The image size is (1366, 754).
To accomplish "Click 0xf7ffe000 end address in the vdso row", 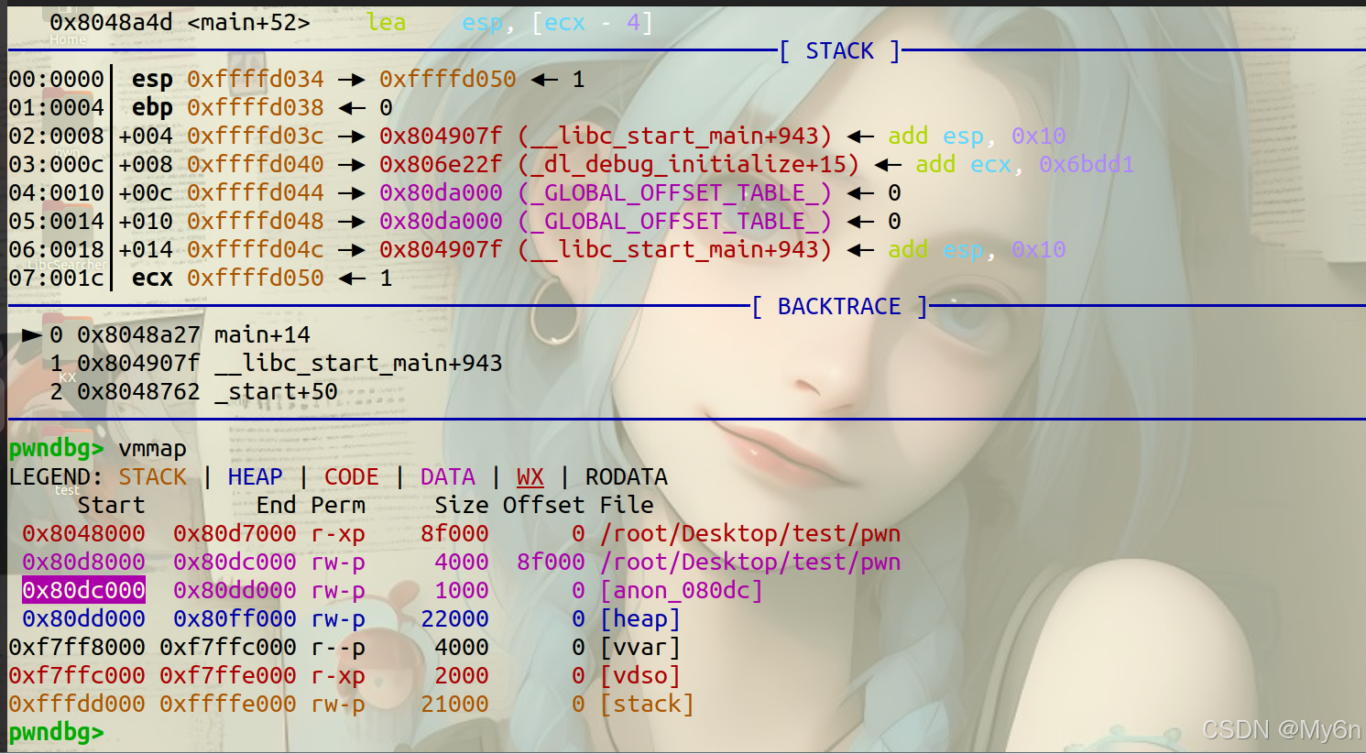I will tap(228, 676).
